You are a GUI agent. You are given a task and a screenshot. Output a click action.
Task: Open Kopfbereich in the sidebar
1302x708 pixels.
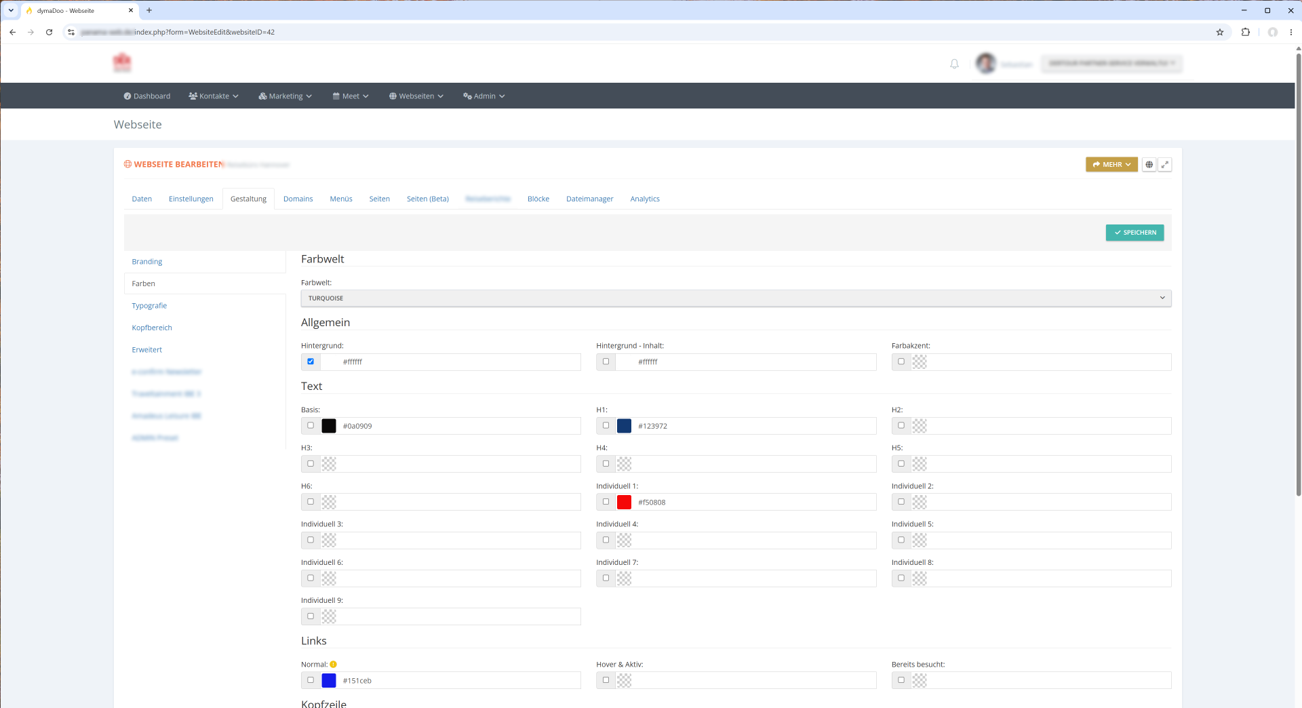(x=152, y=328)
